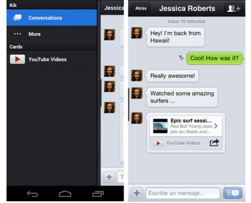Tap avatar beside 'Watched some amazing surfers'
251x203 pixels.
pyautogui.click(x=137, y=93)
